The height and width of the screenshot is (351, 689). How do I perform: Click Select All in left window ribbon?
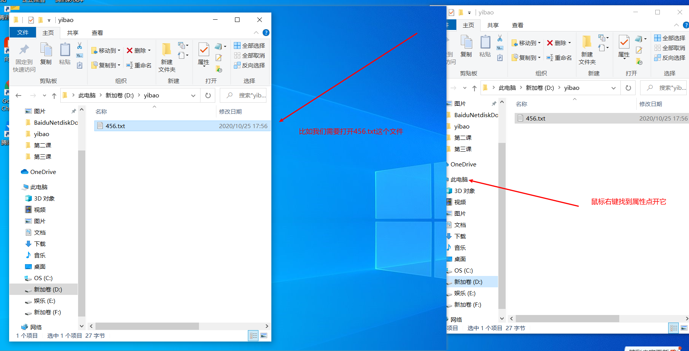click(x=249, y=45)
